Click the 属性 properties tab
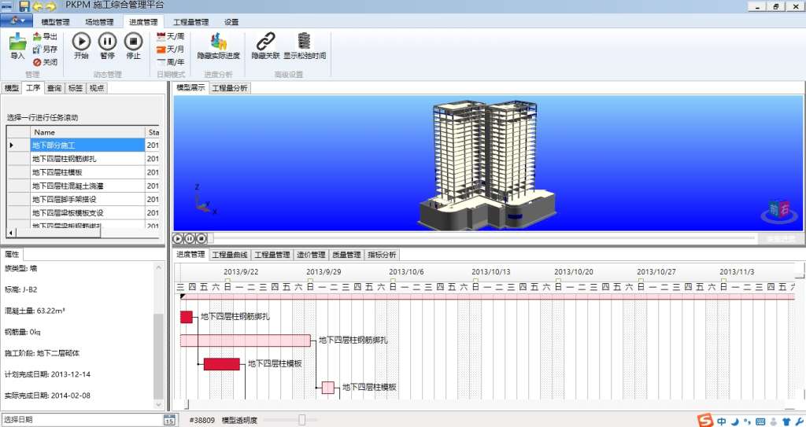 pyautogui.click(x=12, y=254)
